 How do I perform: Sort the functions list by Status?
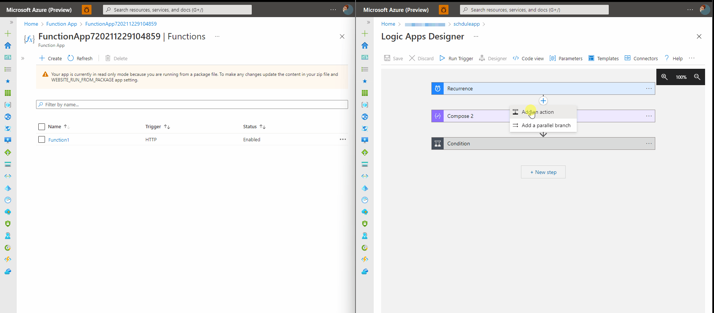tap(254, 127)
